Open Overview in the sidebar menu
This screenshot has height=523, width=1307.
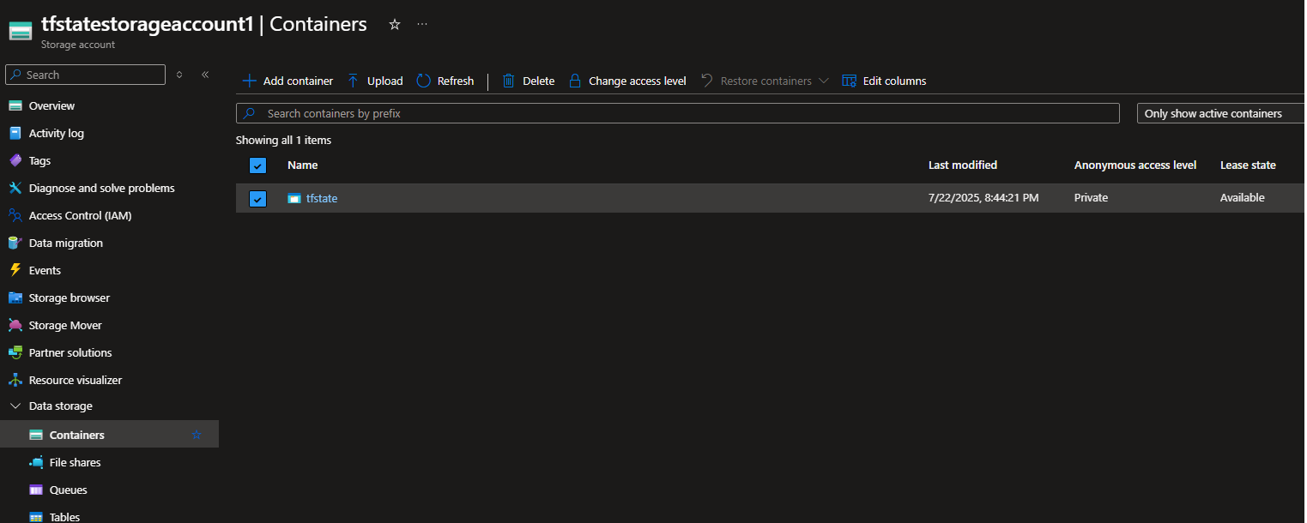pyautogui.click(x=51, y=106)
